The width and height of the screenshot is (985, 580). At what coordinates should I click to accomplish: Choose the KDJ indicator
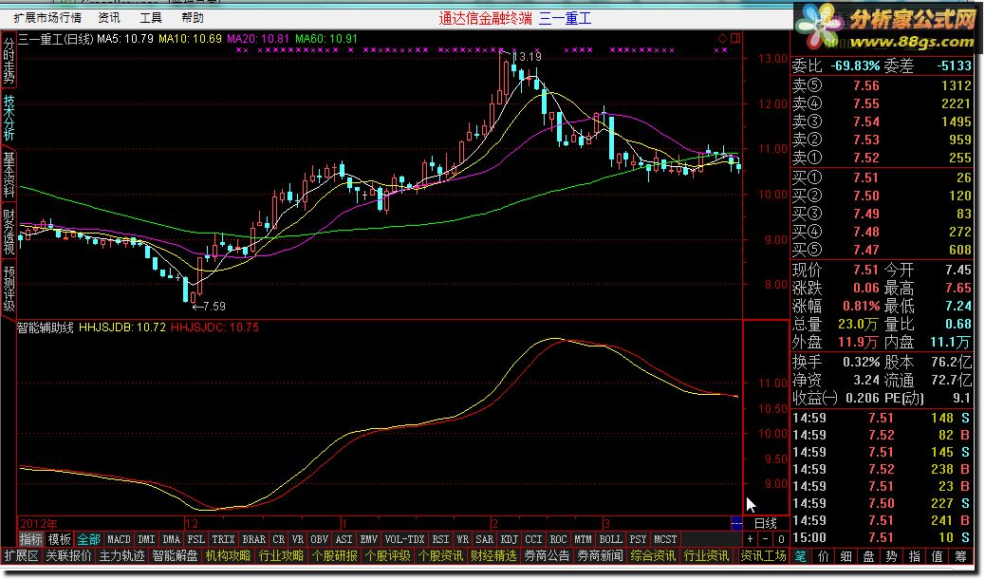(x=509, y=539)
